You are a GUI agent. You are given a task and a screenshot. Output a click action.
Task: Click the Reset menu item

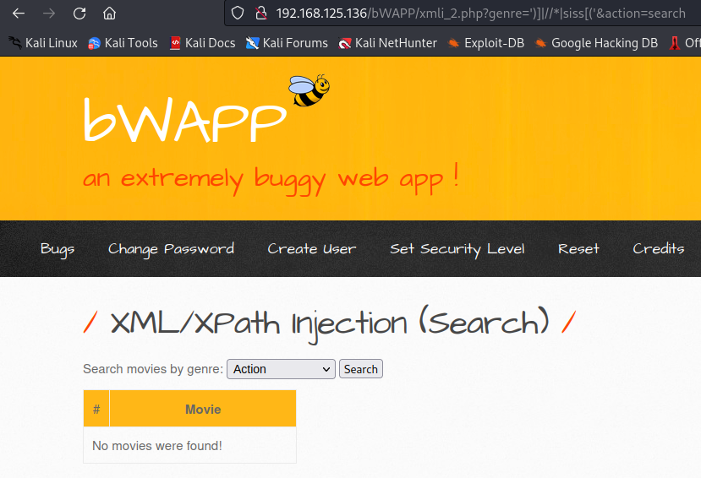(x=578, y=248)
